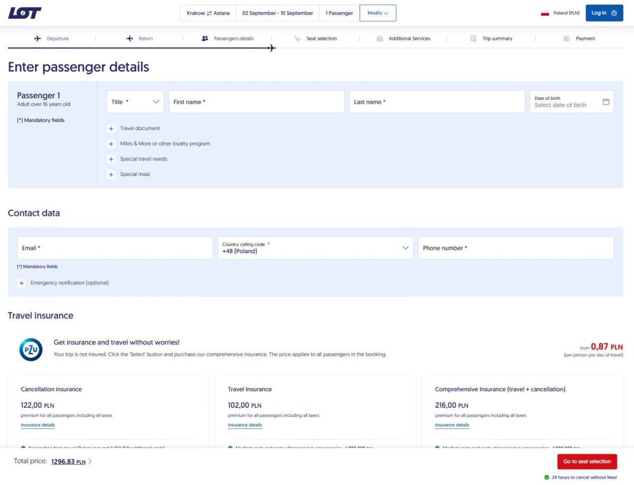Open the Modify search dropdown

[378, 13]
